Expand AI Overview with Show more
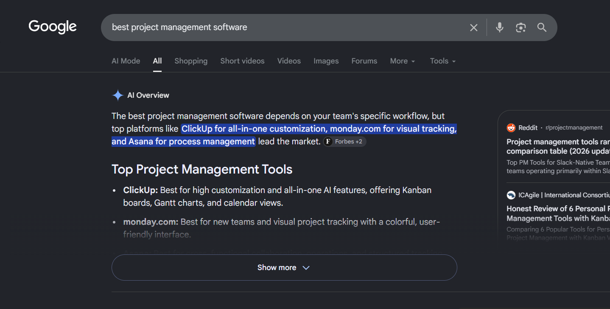 (284, 268)
